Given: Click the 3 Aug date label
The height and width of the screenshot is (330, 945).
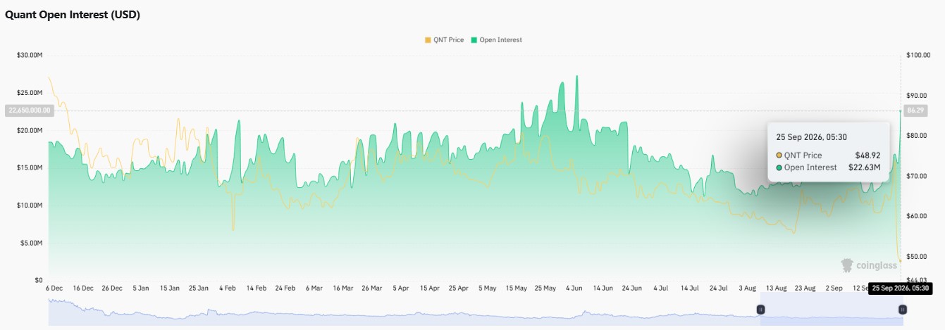Looking at the screenshot, I should pyautogui.click(x=747, y=288).
